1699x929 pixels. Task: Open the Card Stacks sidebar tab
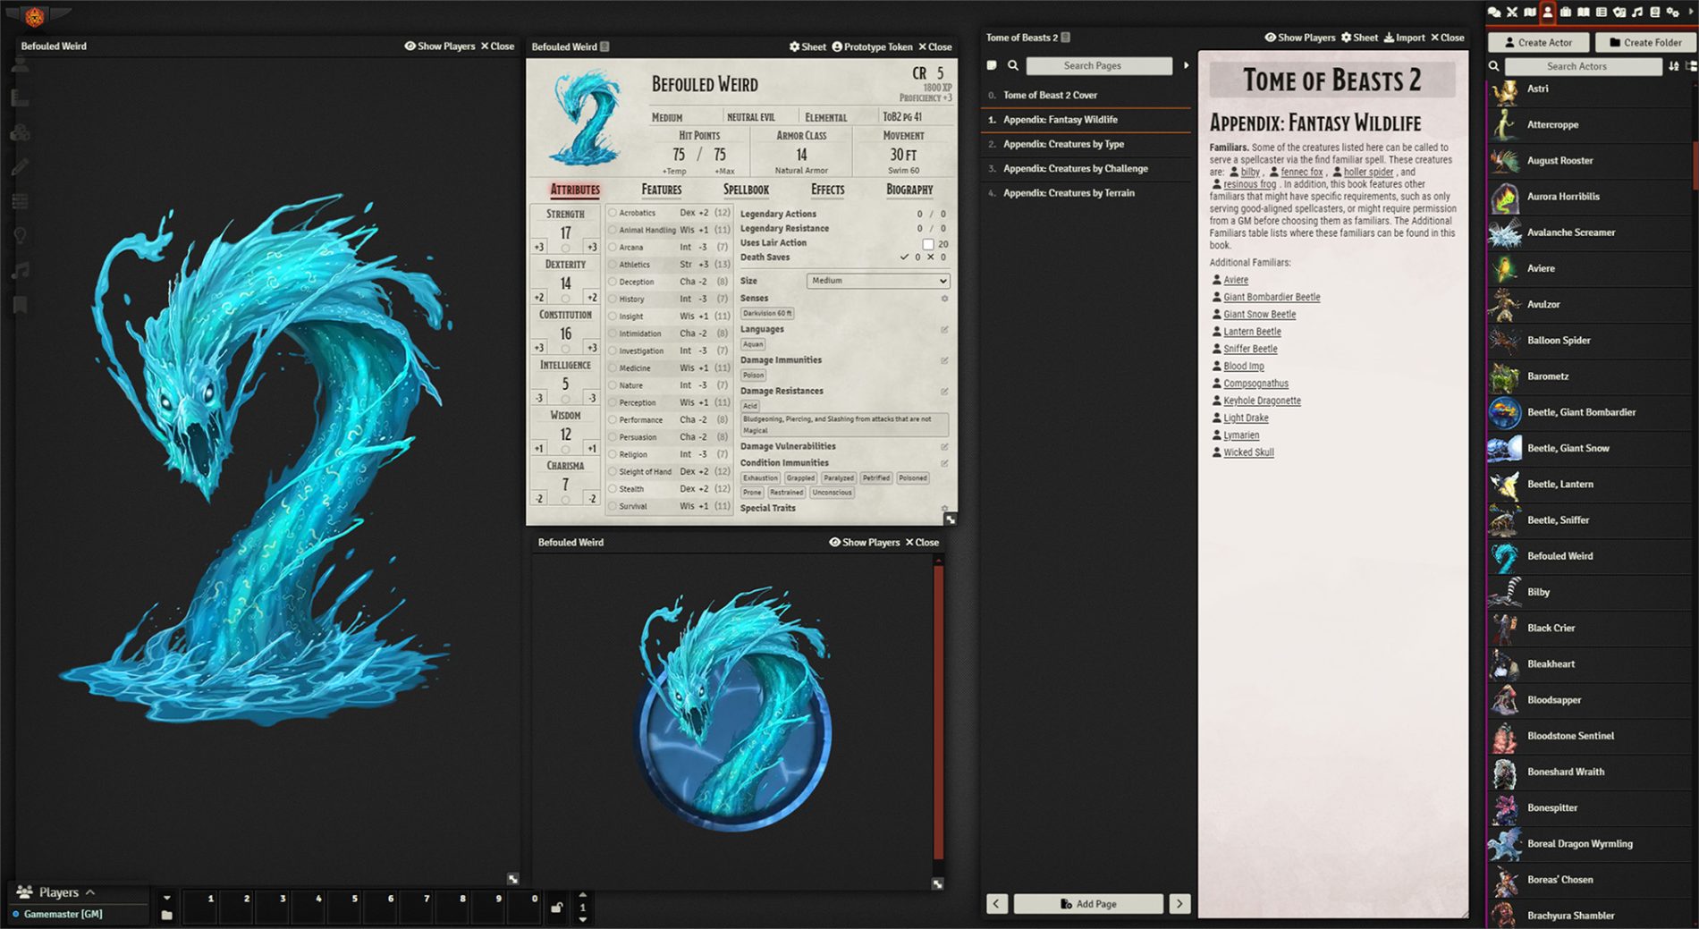coord(1619,13)
